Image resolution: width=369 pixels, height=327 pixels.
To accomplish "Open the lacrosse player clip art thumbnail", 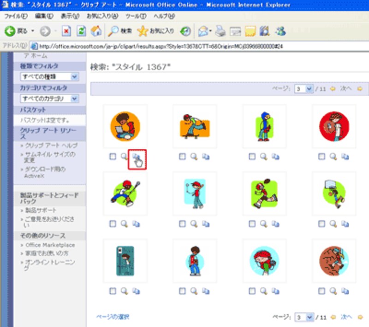I will (x=125, y=193).
